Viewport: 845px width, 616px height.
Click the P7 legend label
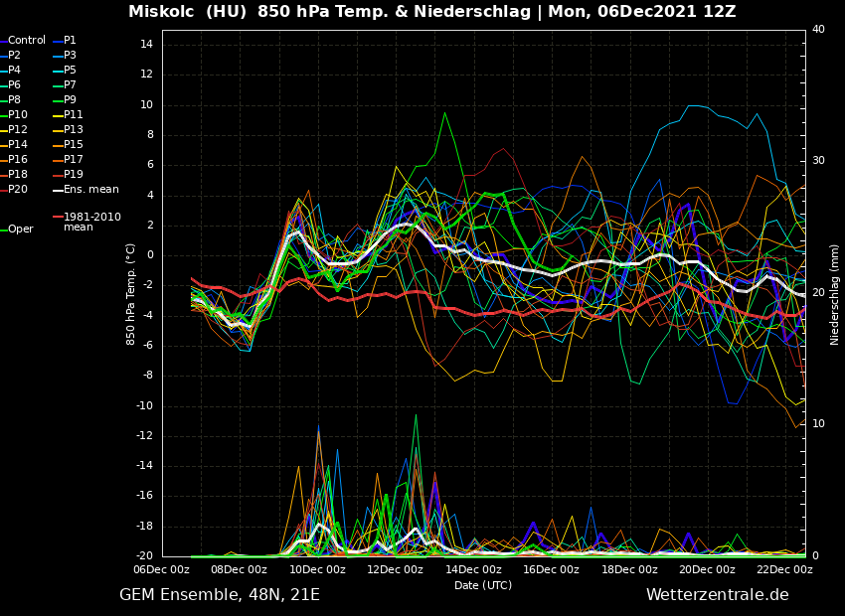click(x=70, y=85)
